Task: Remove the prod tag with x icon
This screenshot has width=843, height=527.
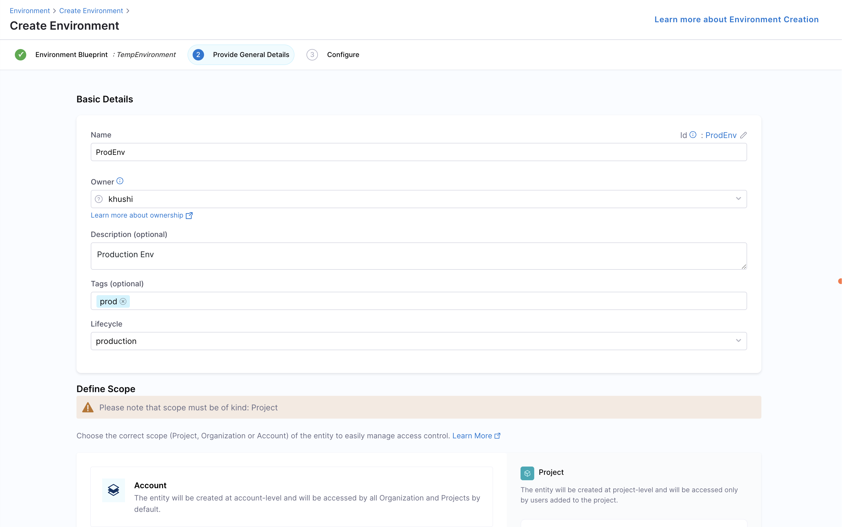Action: [123, 301]
